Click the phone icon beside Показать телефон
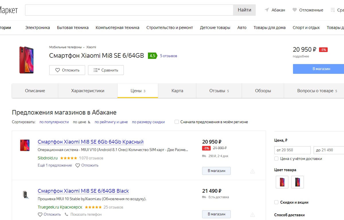Viewport: 344px width, 220px height. (67, 214)
